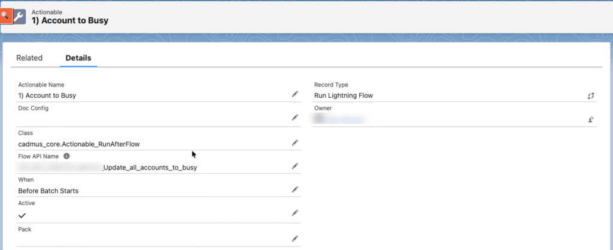This screenshot has height=250, width=613.
Task: Select the Details tab
Action: click(78, 58)
